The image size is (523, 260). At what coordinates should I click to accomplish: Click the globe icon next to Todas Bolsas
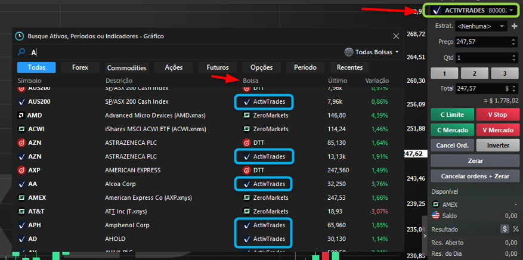click(x=349, y=52)
